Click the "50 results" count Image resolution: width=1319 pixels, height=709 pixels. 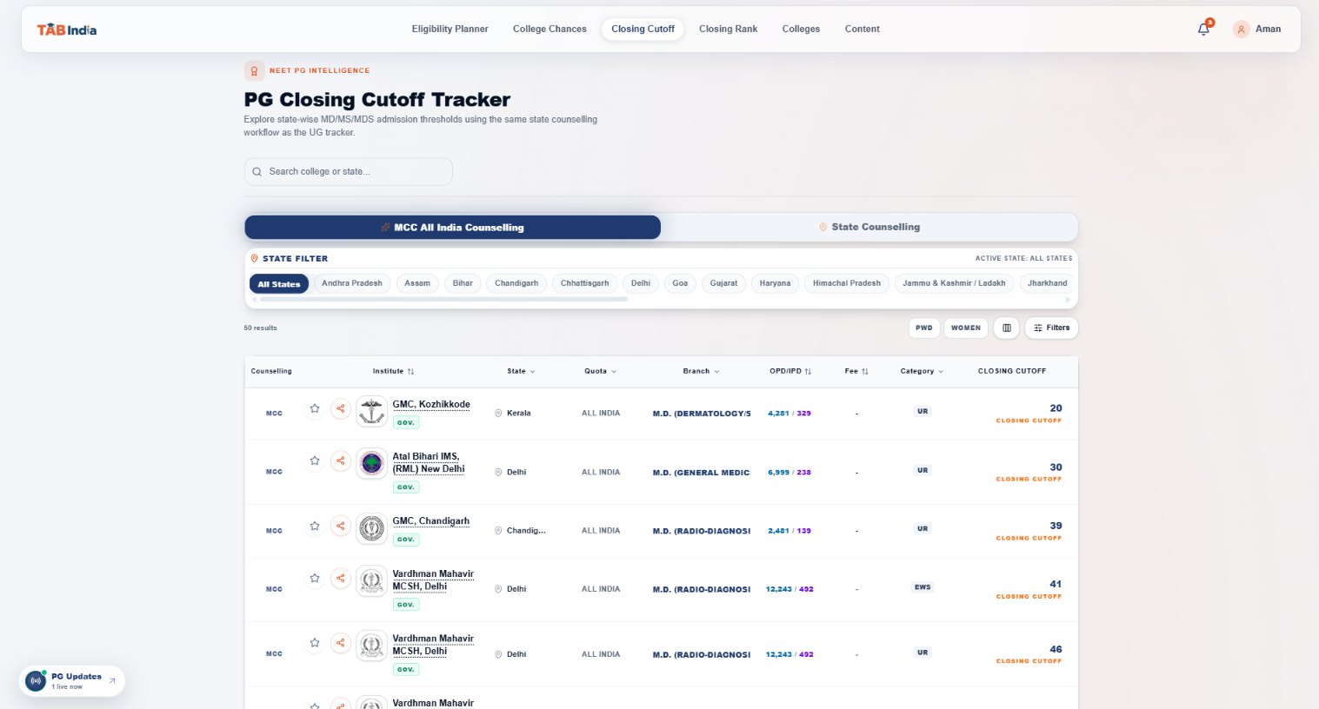(260, 328)
